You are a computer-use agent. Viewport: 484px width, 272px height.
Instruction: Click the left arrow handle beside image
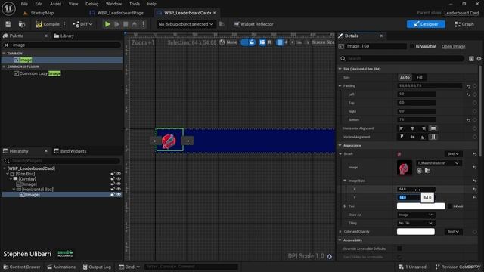click(155, 141)
